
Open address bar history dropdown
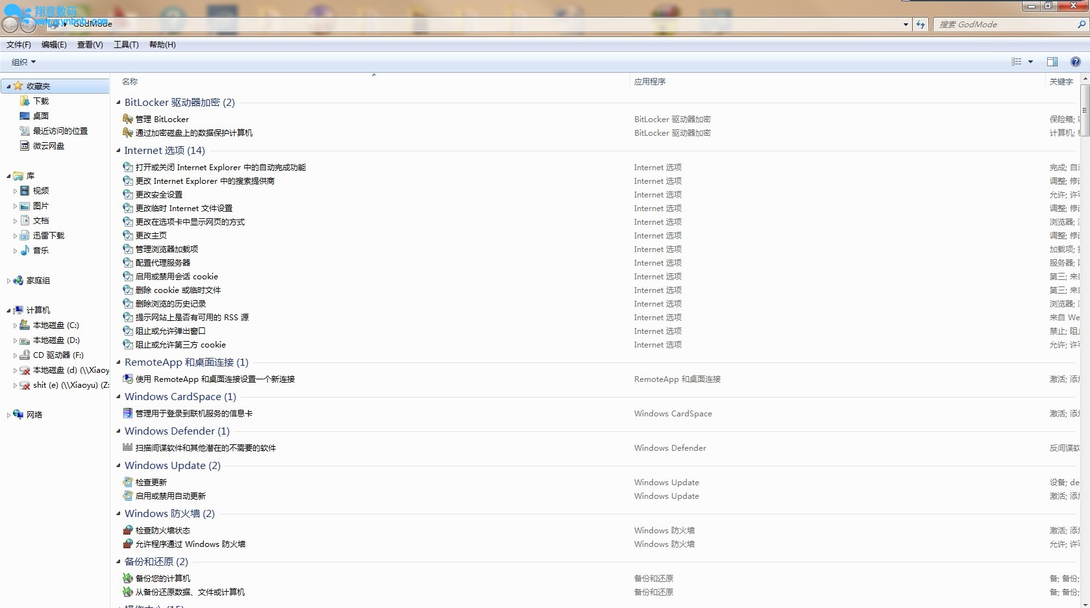click(x=906, y=24)
